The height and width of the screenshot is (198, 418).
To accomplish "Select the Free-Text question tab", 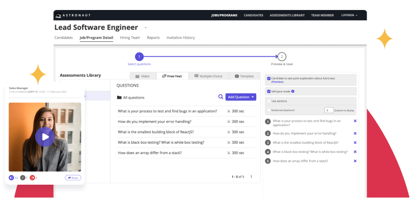I will tap(172, 76).
